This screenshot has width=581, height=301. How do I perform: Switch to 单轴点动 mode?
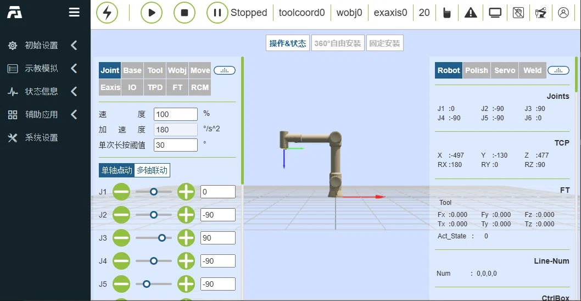click(116, 170)
